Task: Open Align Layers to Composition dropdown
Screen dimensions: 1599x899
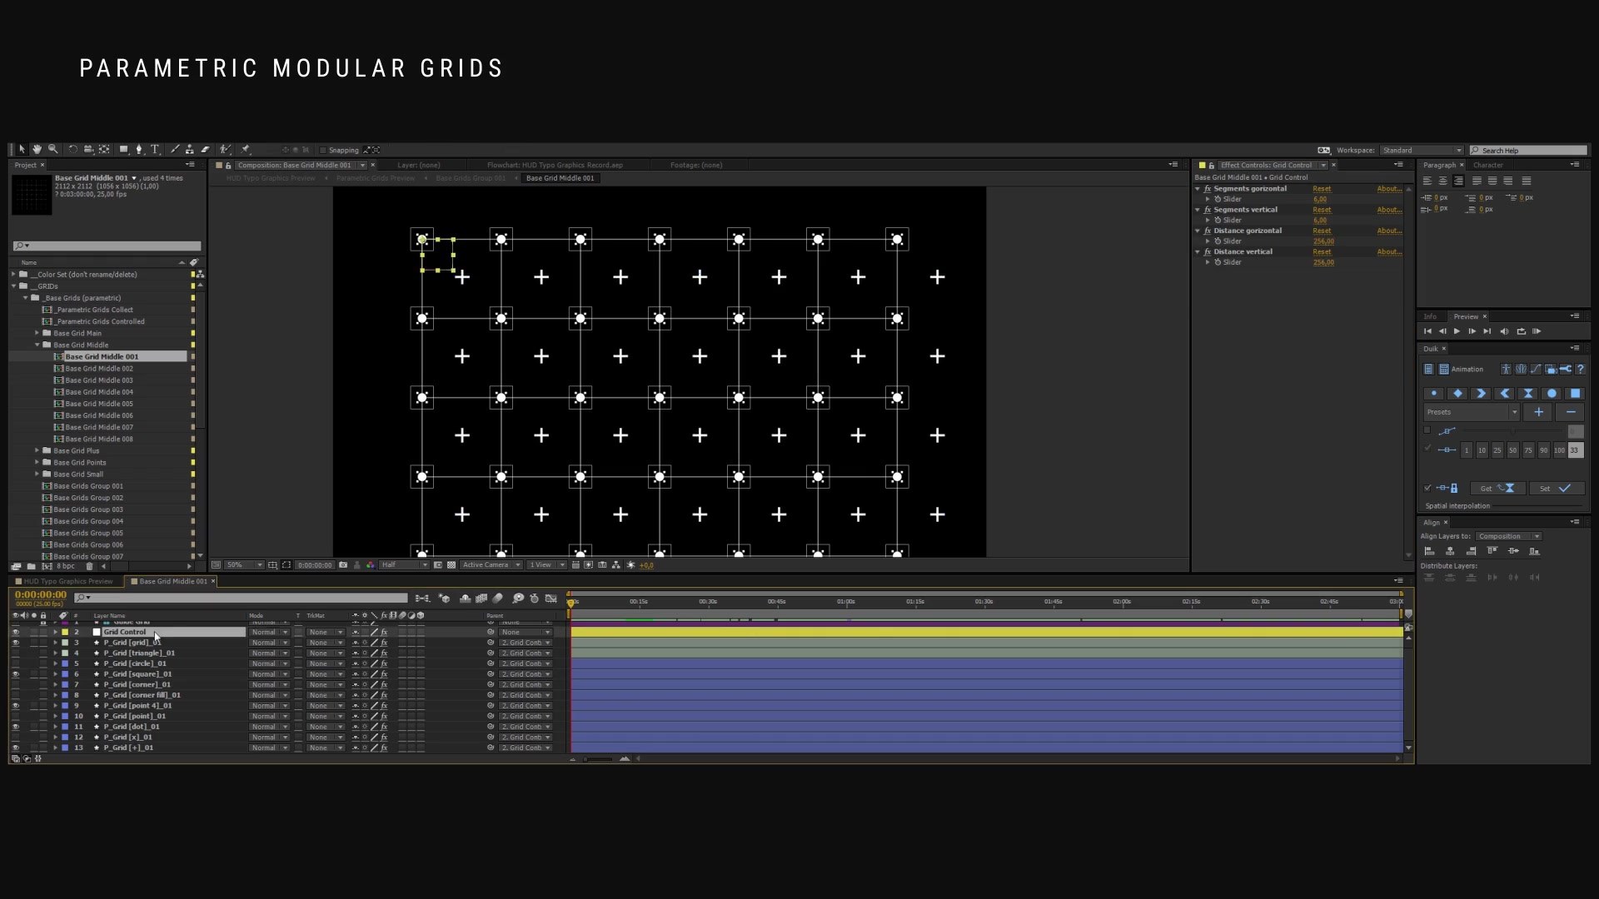Action: [x=1509, y=536]
